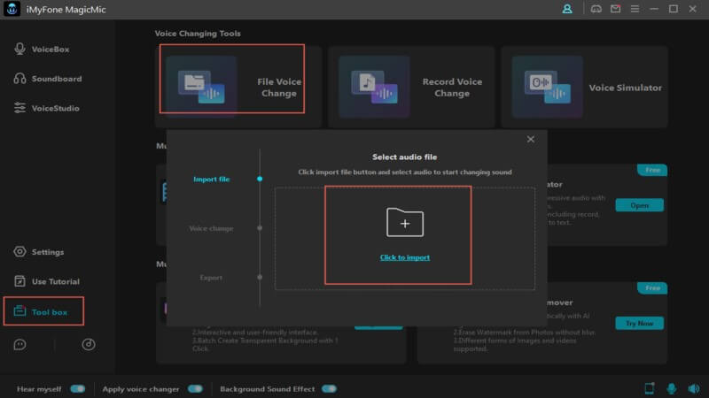The width and height of the screenshot is (709, 398).
Task: Click the VoiceBox microphone sidebar icon
Action: (x=19, y=49)
